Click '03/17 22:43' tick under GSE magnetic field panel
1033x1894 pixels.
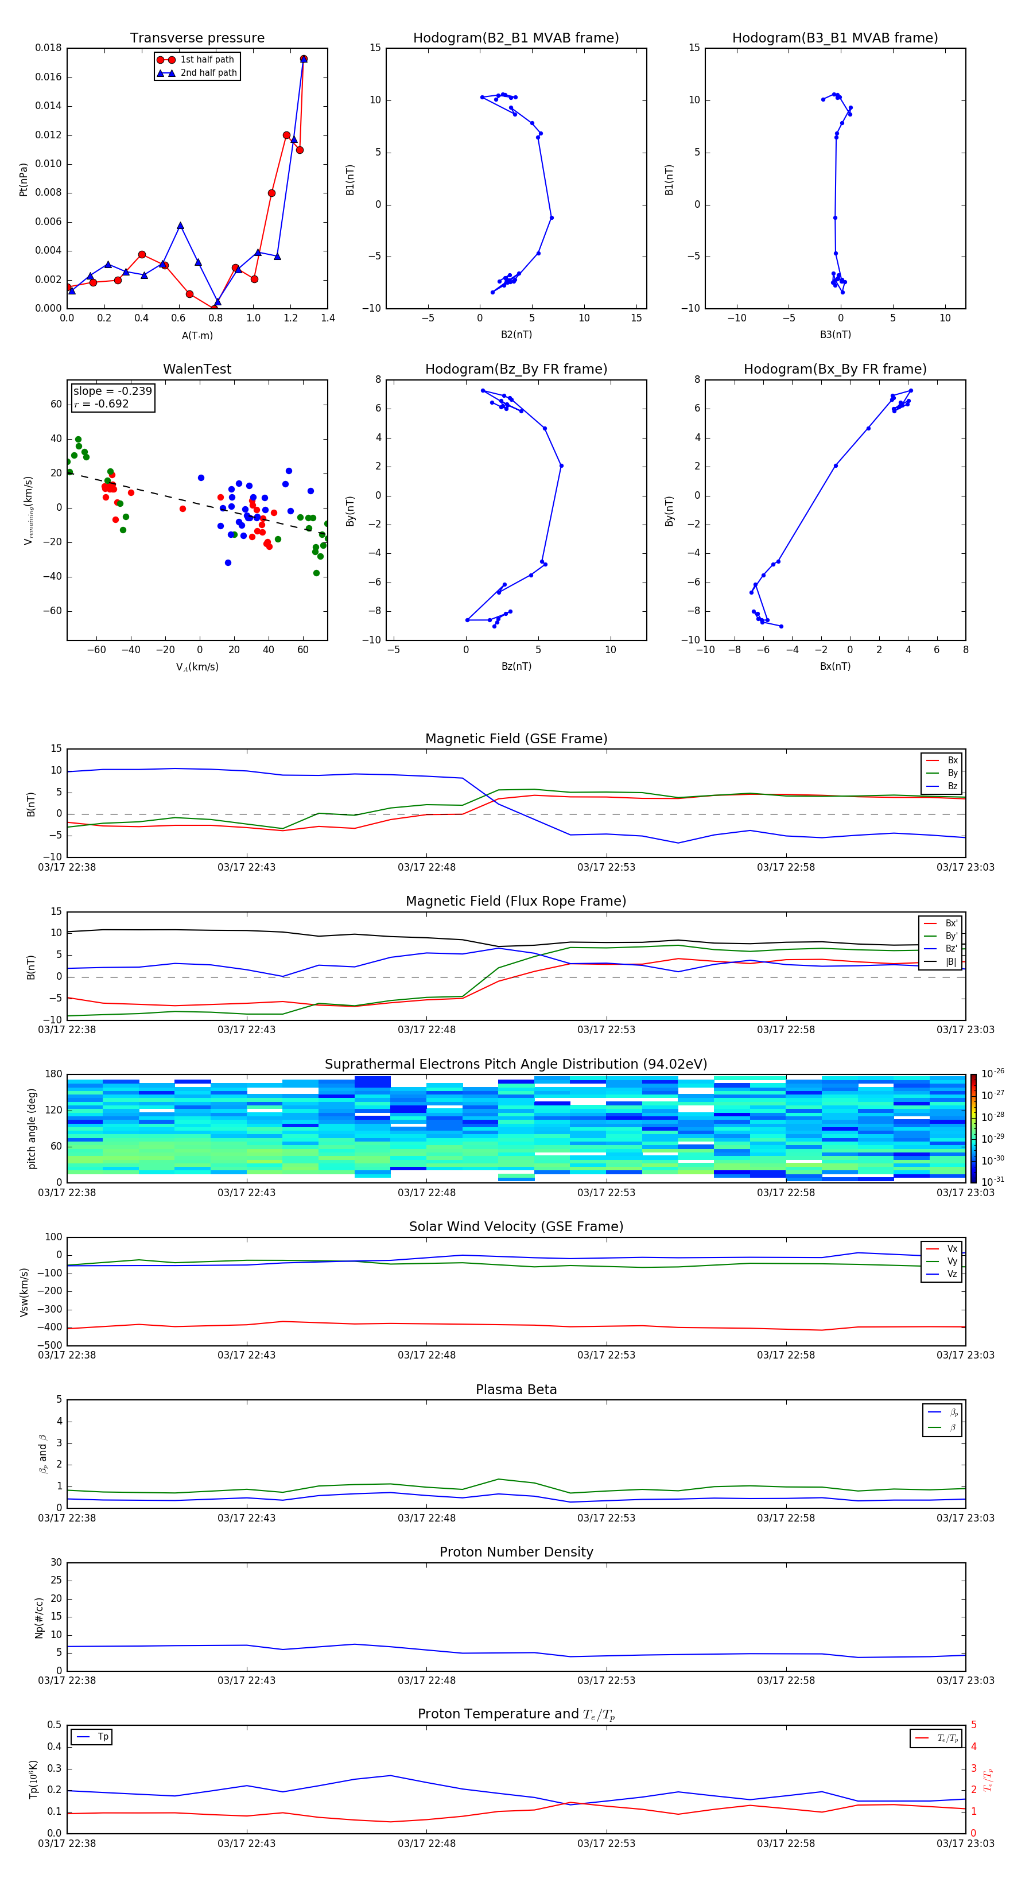tap(246, 868)
